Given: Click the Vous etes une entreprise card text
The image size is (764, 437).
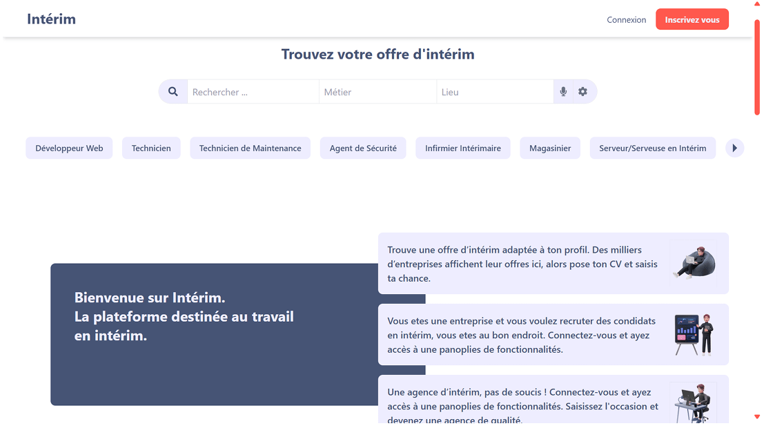Looking at the screenshot, I should (x=521, y=336).
